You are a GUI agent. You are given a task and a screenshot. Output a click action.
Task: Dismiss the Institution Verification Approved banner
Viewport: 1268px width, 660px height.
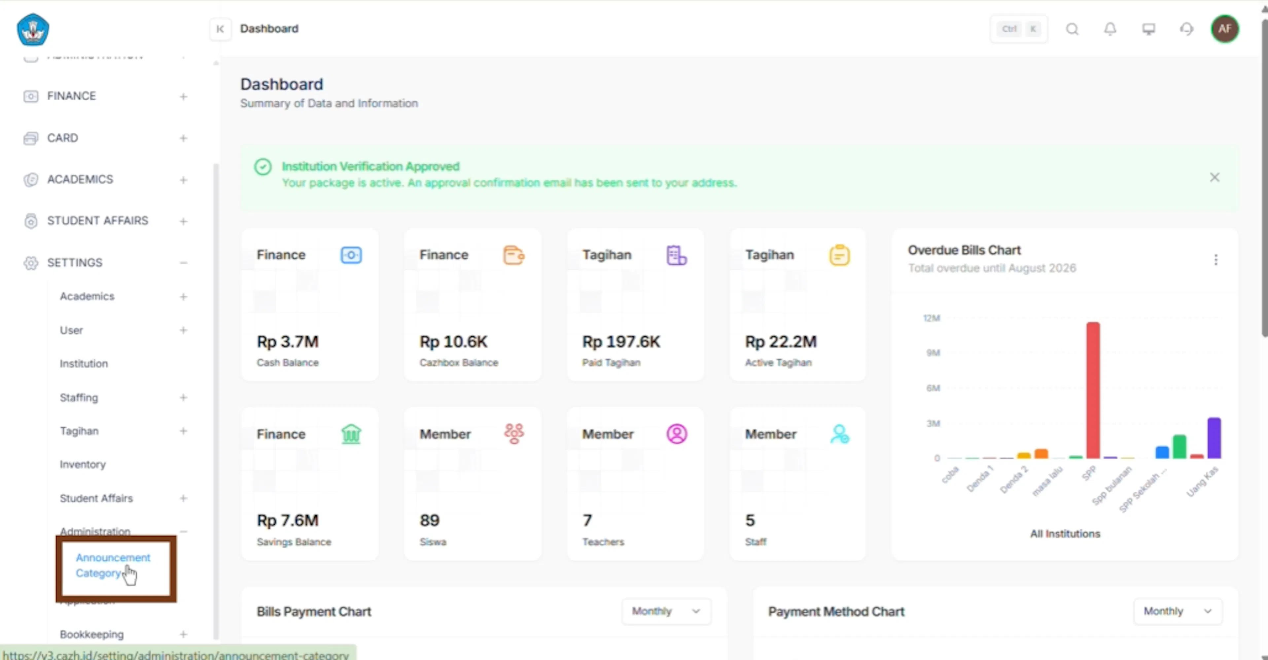[1215, 177]
